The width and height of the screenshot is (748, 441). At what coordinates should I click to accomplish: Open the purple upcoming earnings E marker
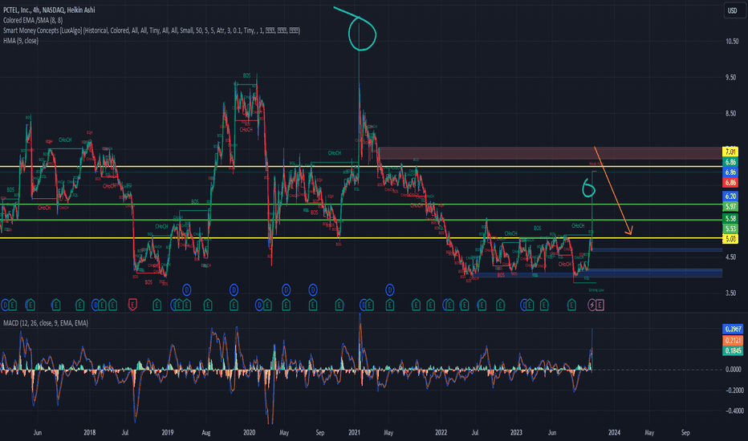(x=600, y=305)
